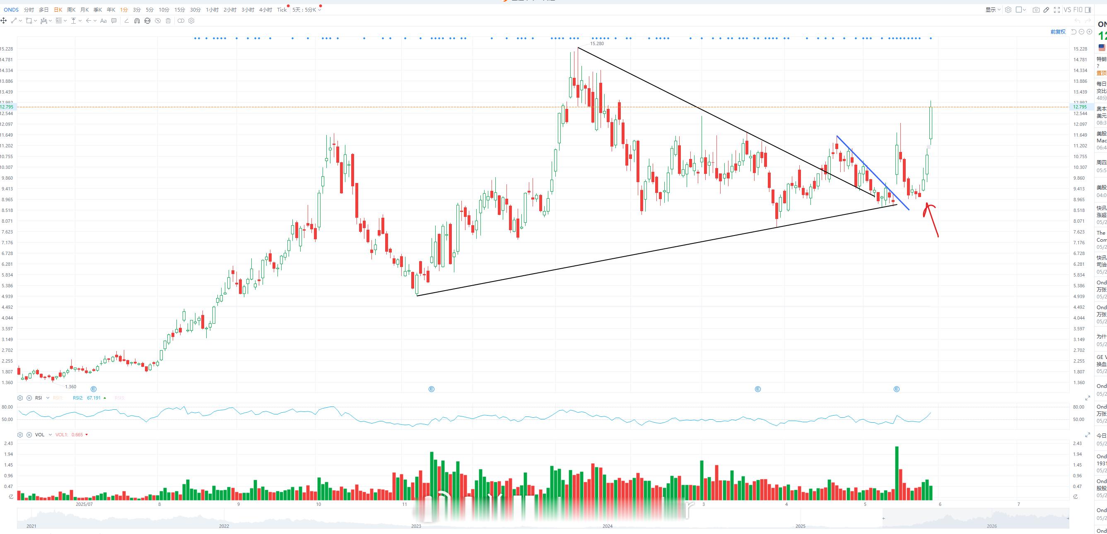The width and height of the screenshot is (1107, 534).
Task: Select the arrow annotation tool
Action: (89, 21)
